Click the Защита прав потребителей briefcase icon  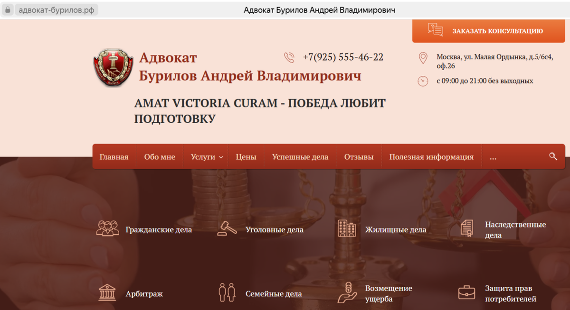click(x=467, y=292)
